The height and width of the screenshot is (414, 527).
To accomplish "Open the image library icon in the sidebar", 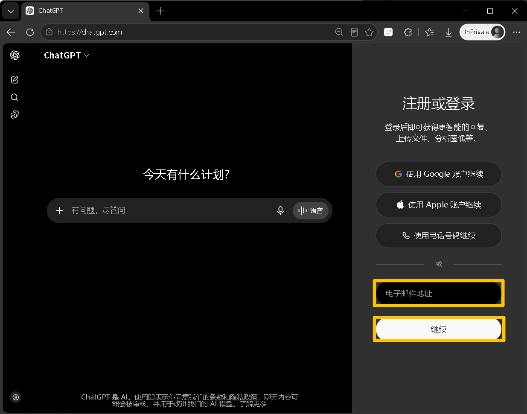I will (15, 115).
